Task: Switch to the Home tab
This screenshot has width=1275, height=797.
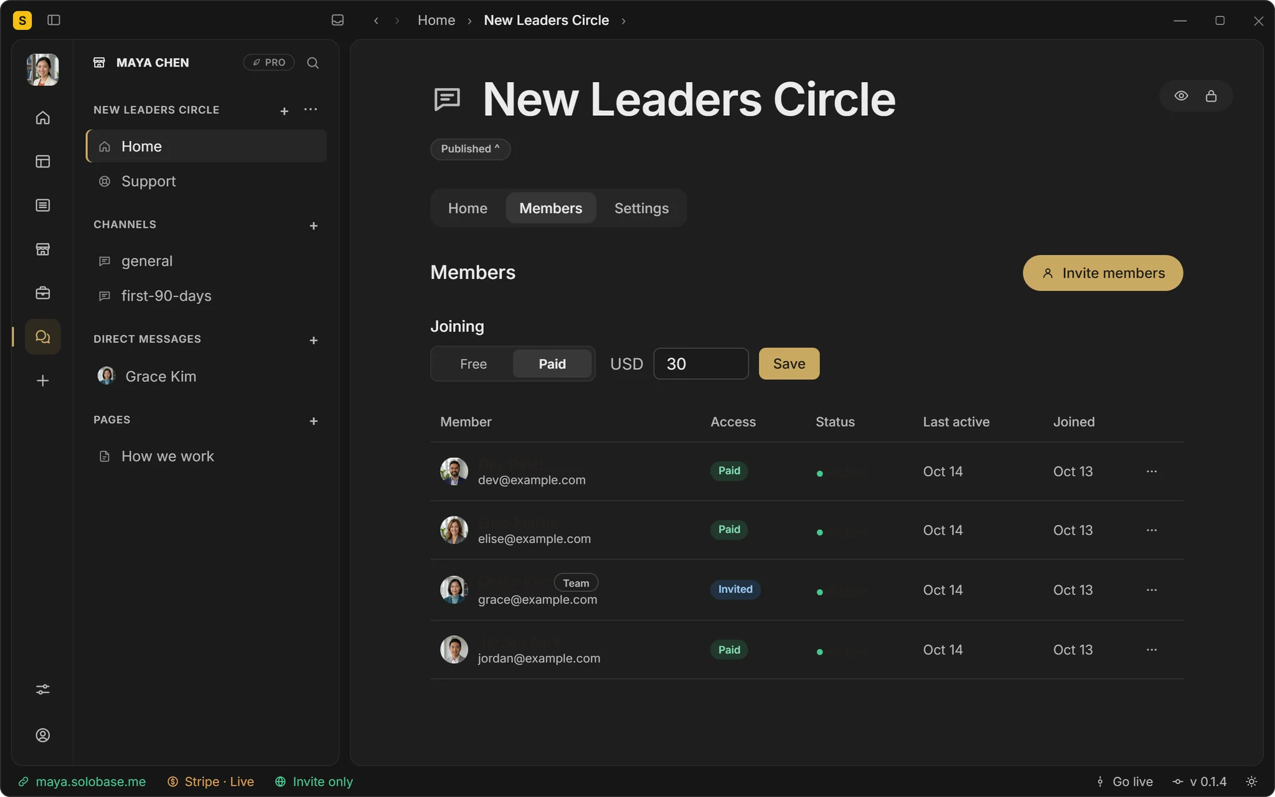Action: point(468,208)
